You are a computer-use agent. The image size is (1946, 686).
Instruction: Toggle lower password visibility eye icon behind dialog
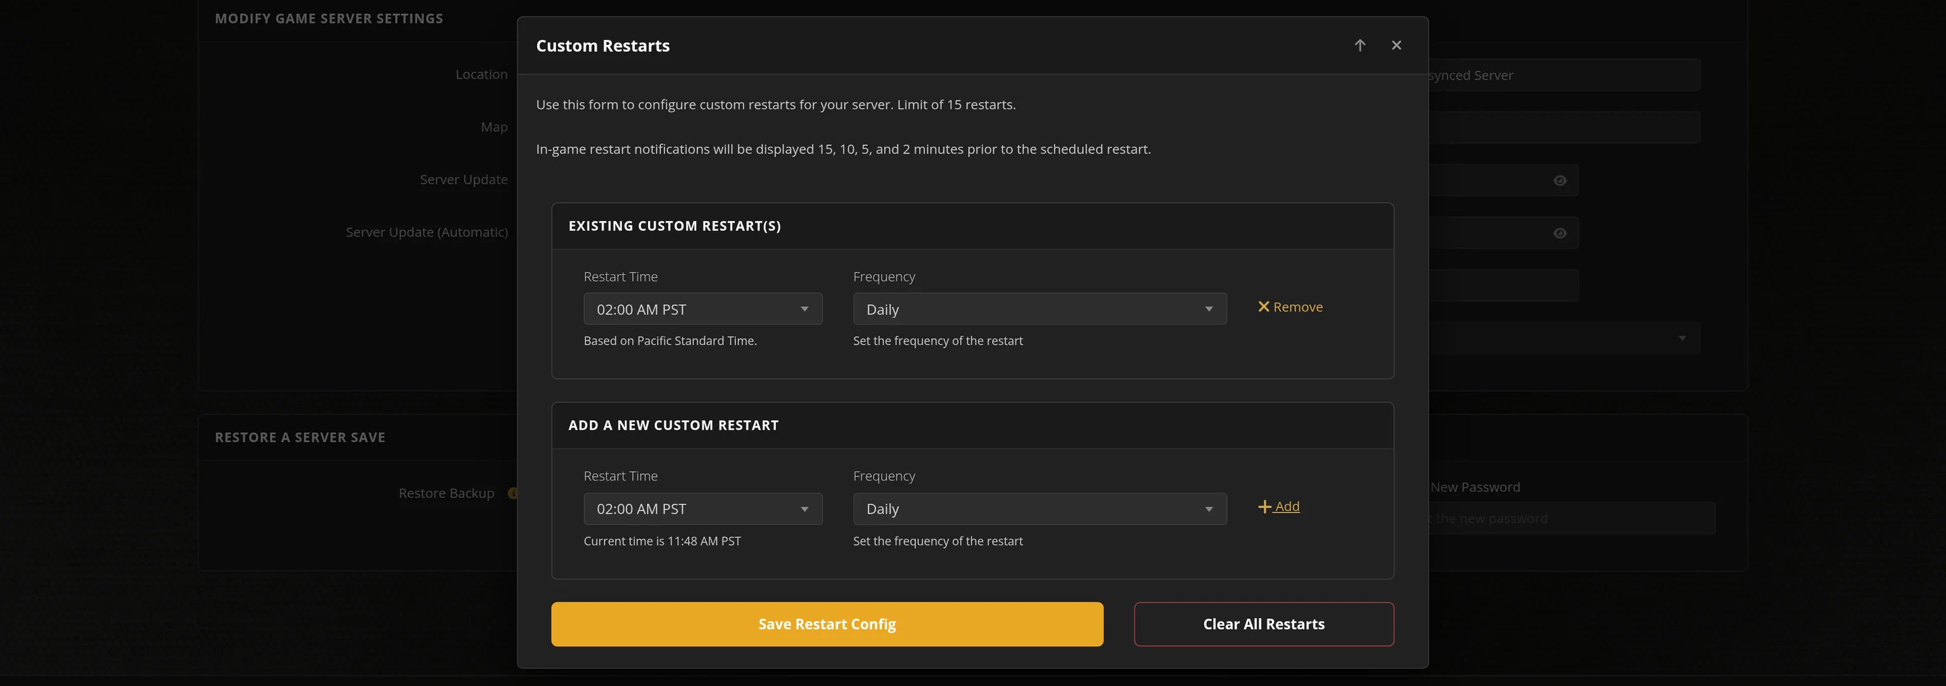1560,233
